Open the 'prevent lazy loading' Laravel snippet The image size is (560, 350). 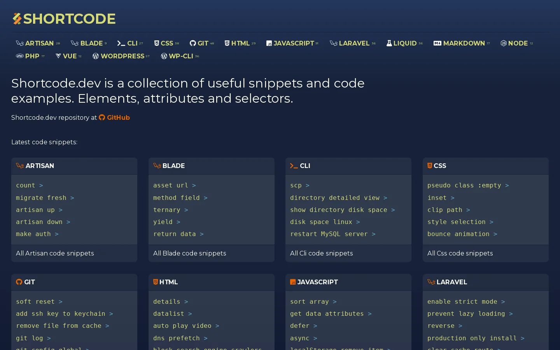[470, 313]
